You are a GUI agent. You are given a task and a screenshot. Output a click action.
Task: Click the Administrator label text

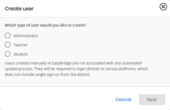pos(26,36)
